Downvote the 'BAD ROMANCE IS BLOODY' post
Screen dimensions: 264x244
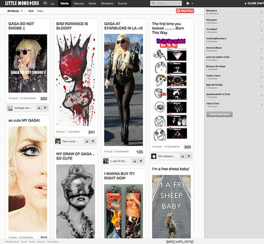click(x=93, y=141)
